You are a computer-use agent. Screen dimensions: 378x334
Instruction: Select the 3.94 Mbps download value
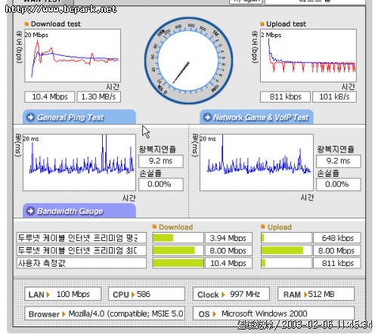[x=228, y=238]
